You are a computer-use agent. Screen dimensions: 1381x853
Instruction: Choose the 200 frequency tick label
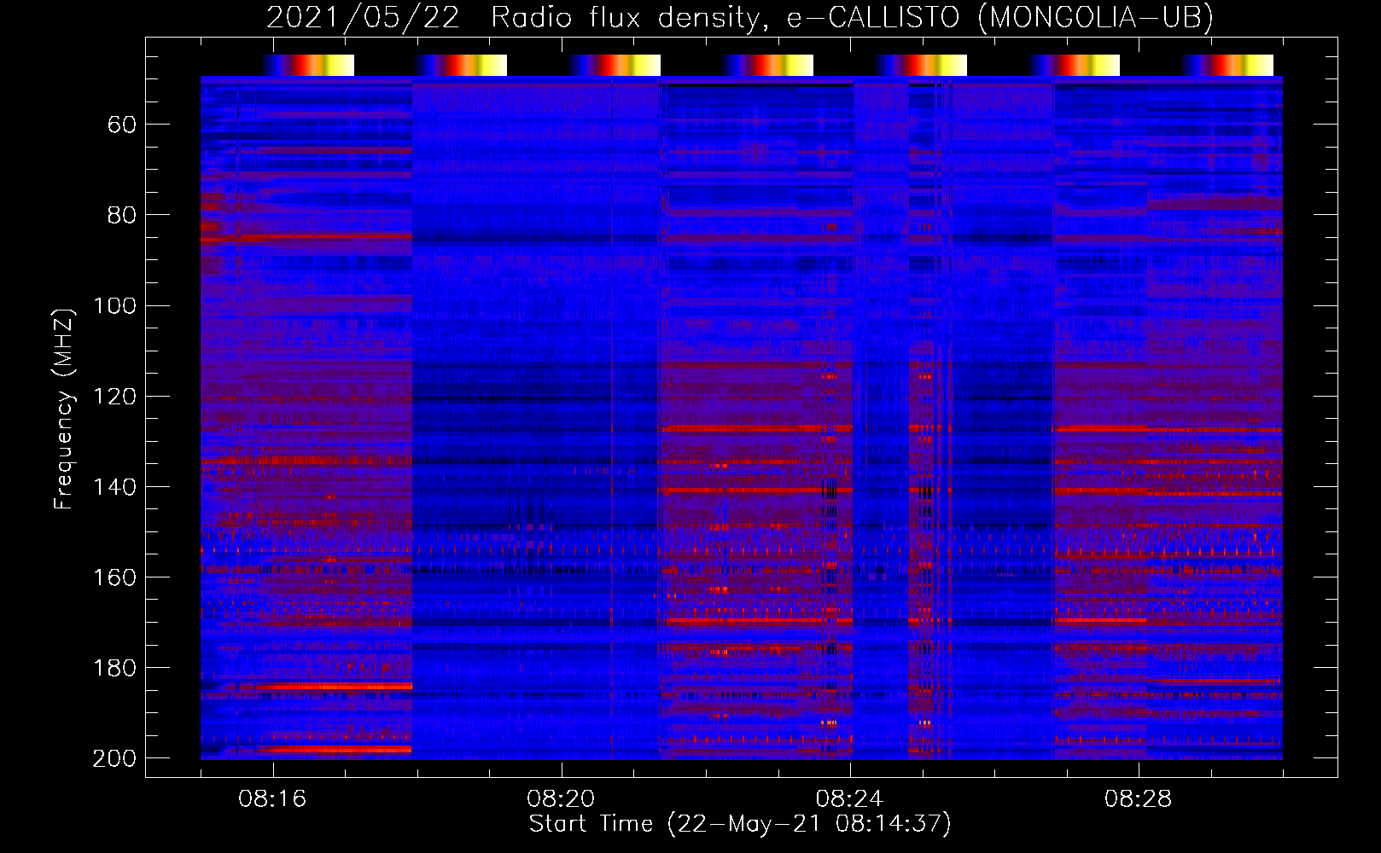(114, 758)
